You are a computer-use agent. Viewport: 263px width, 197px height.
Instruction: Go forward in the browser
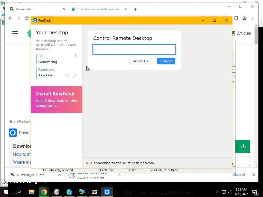tap(18, 18)
